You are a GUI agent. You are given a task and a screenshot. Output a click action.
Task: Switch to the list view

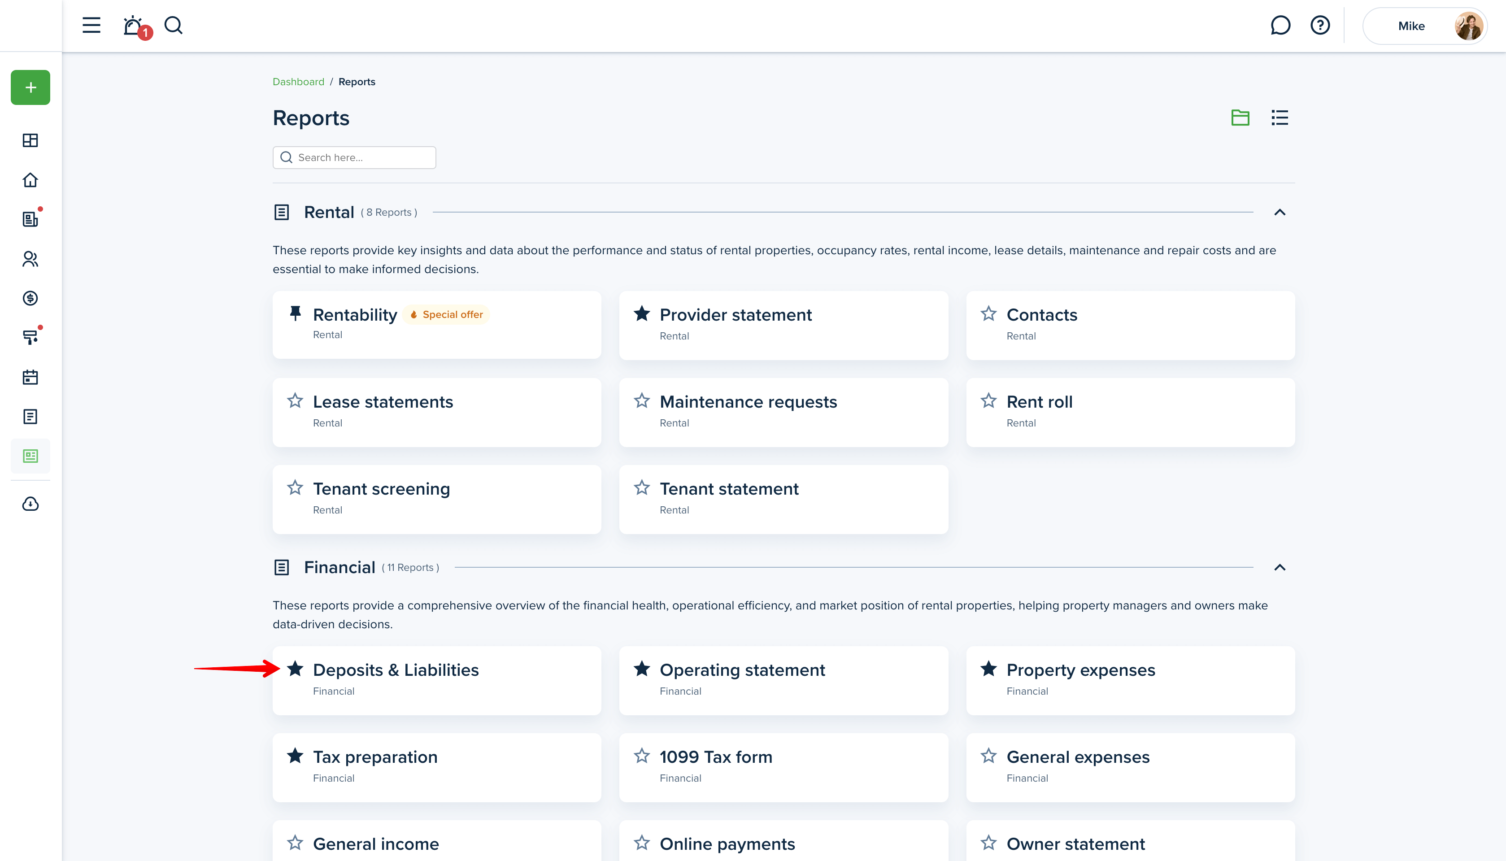coord(1280,117)
